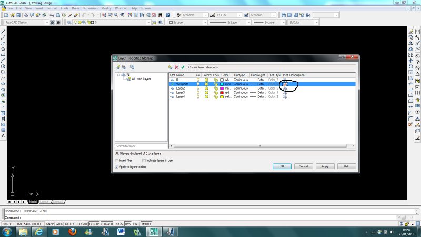Toggle the Freeze sun icon for Layer3
Viewport: 421px width, 237px height.
206,93
